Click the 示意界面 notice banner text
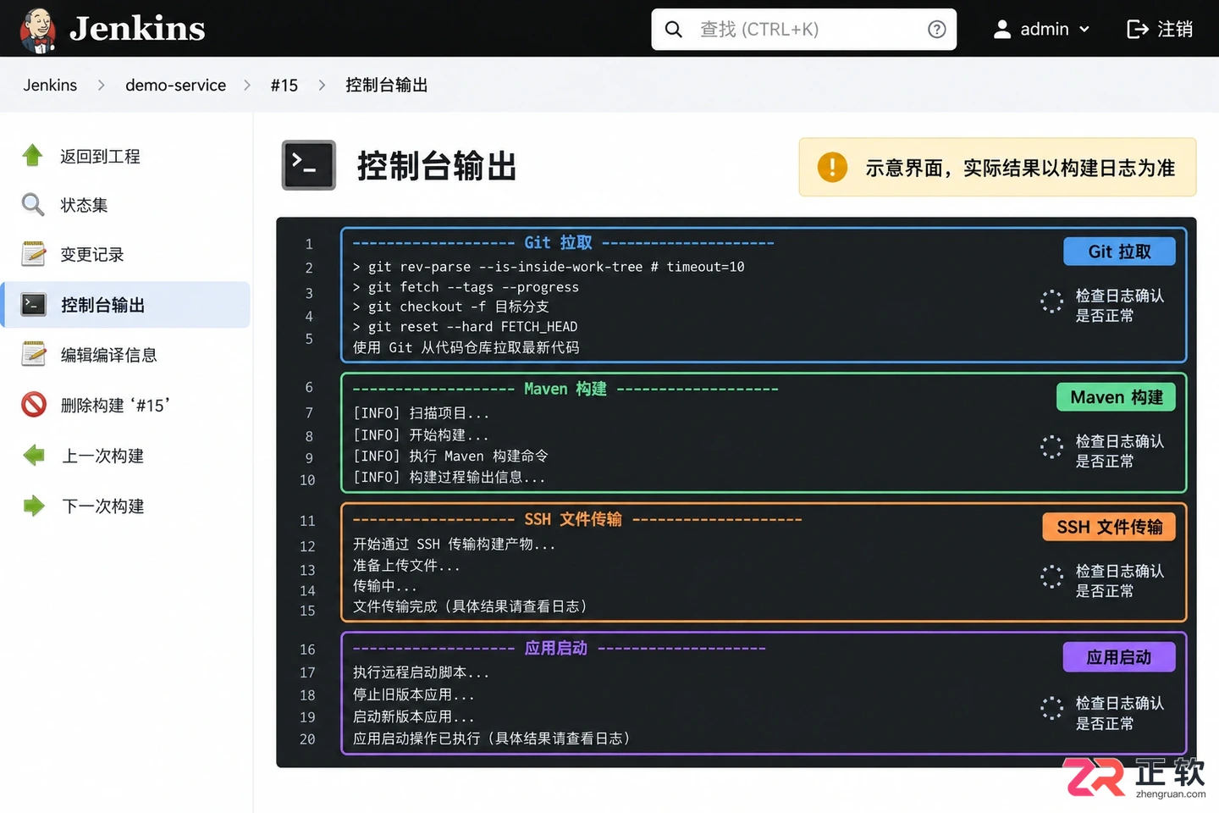Screen dimensions: 1219x813 (x=1020, y=168)
